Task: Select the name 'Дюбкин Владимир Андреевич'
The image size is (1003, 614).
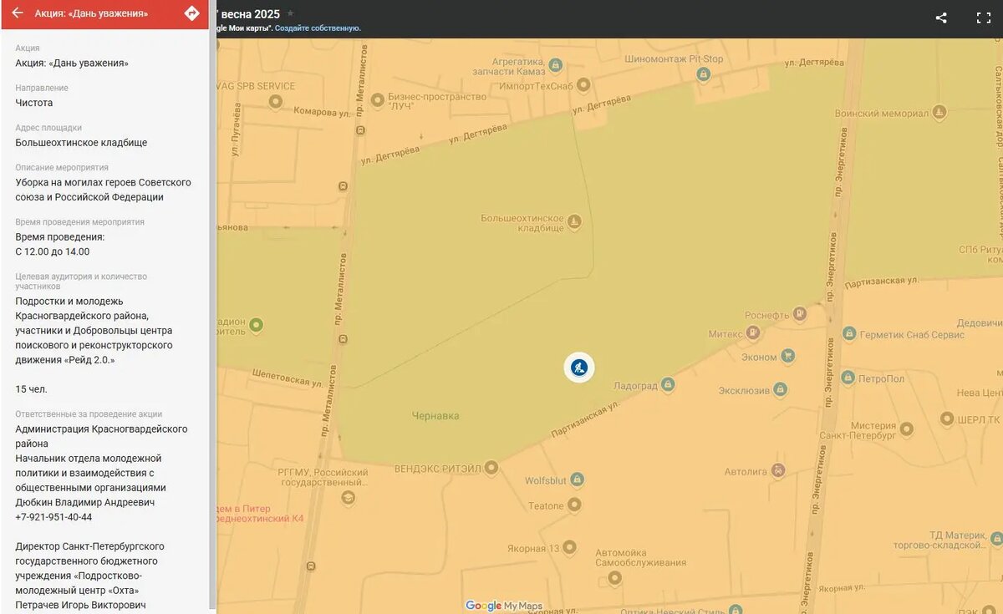Action: 84,503
